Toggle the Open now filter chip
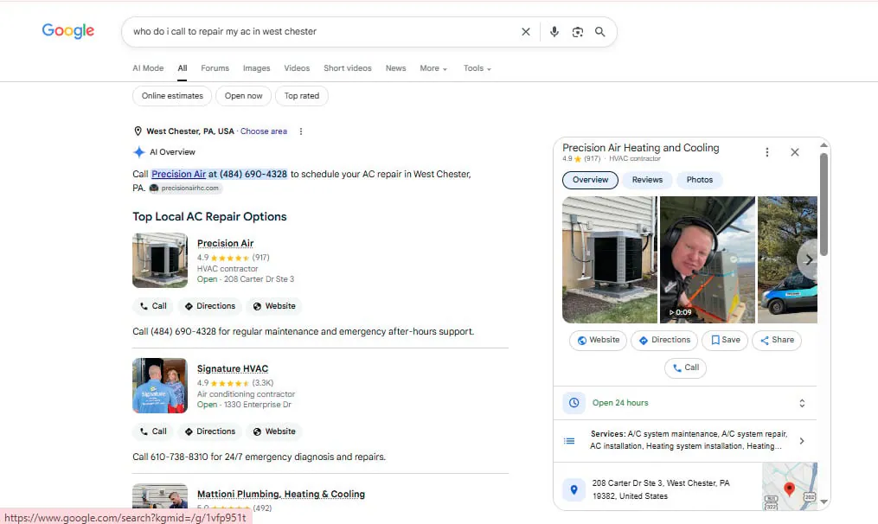 coord(244,96)
